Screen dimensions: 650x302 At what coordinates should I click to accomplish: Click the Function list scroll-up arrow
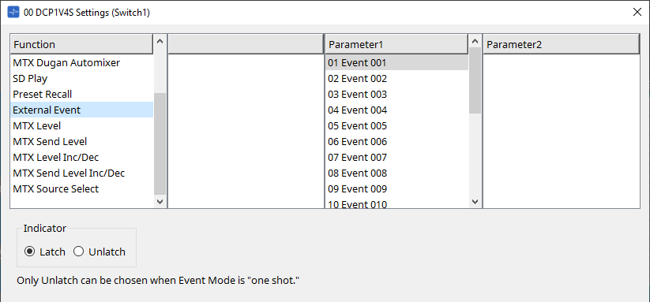pyautogui.click(x=160, y=41)
